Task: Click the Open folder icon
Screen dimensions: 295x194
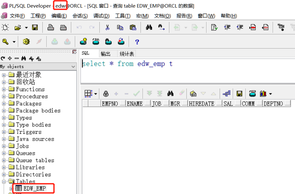Action: (18, 27)
